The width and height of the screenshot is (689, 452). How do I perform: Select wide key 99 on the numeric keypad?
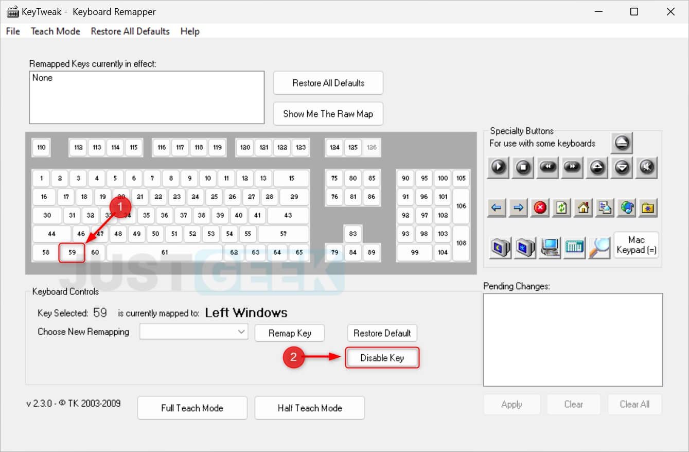click(415, 252)
